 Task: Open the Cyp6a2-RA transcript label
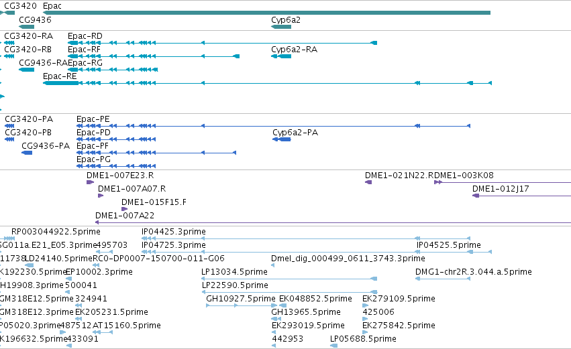pos(295,50)
